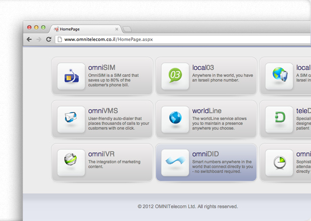This screenshot has height=221, width=311.
Task: Reload the page with the refresh icon
Action: [48, 39]
